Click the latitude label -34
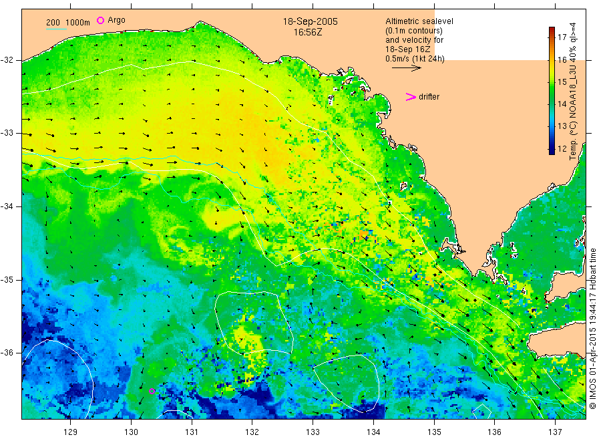 pyautogui.click(x=7, y=206)
